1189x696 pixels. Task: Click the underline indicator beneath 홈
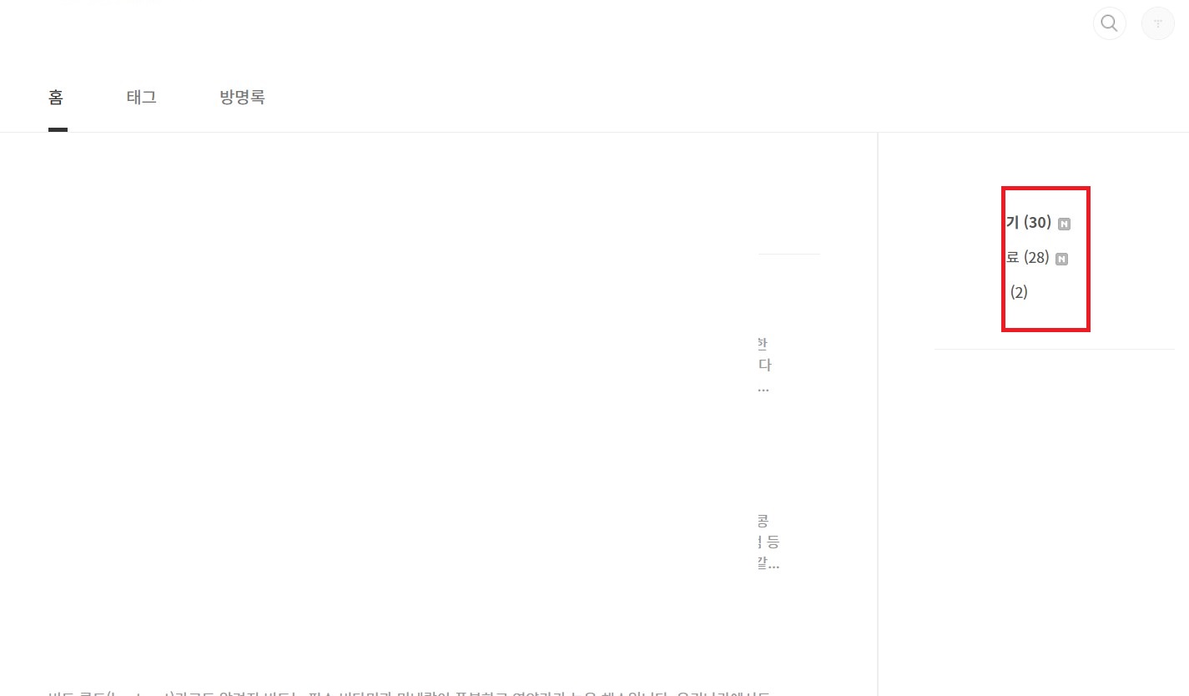pyautogui.click(x=58, y=129)
